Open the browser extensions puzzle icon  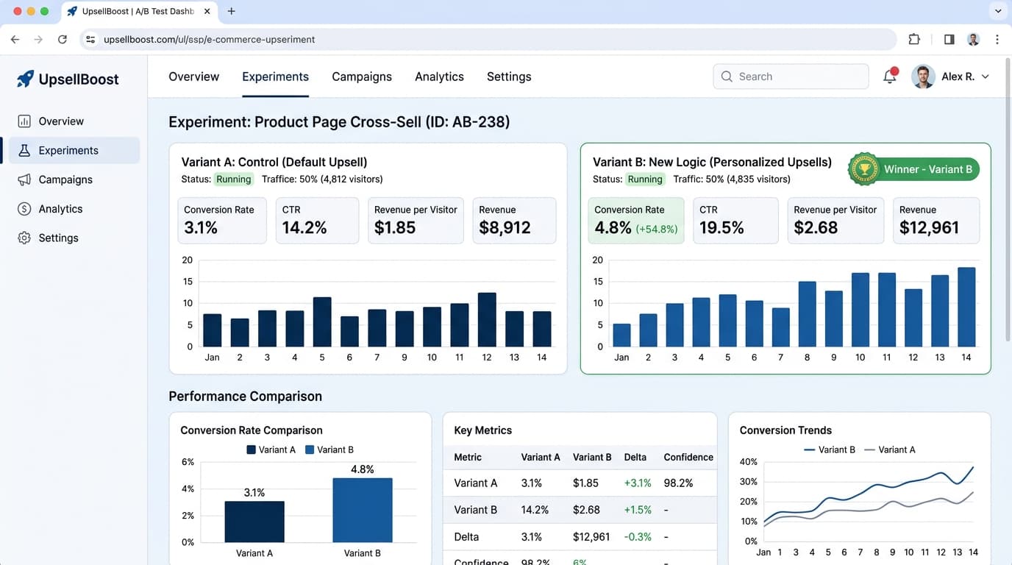(914, 40)
